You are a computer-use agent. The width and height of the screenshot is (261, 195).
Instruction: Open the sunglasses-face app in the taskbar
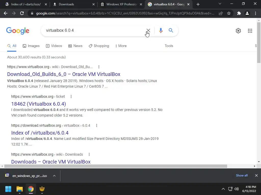click(42, 189)
